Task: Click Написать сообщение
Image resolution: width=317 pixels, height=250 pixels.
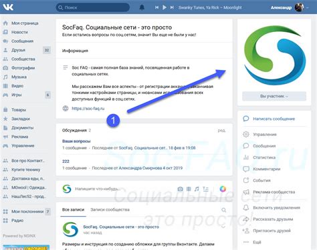Action: tap(274, 119)
